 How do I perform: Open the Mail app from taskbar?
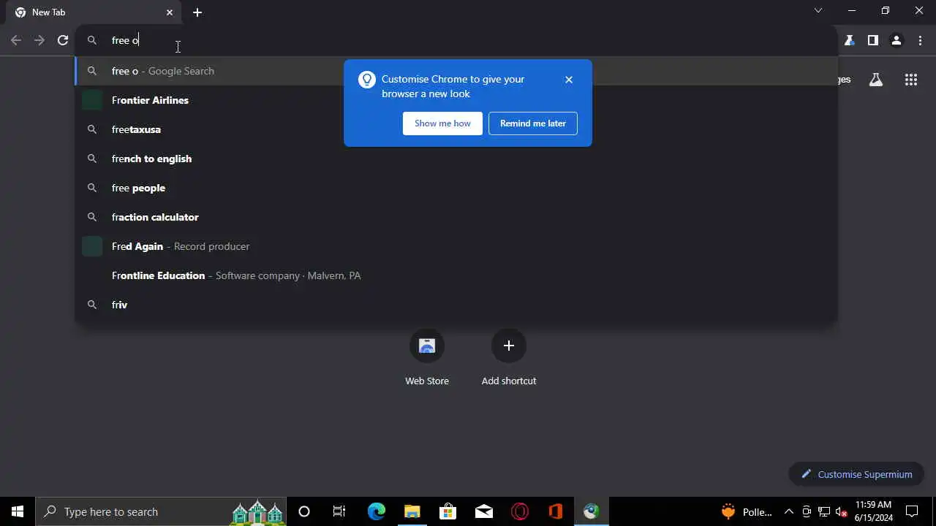pyautogui.click(x=483, y=511)
